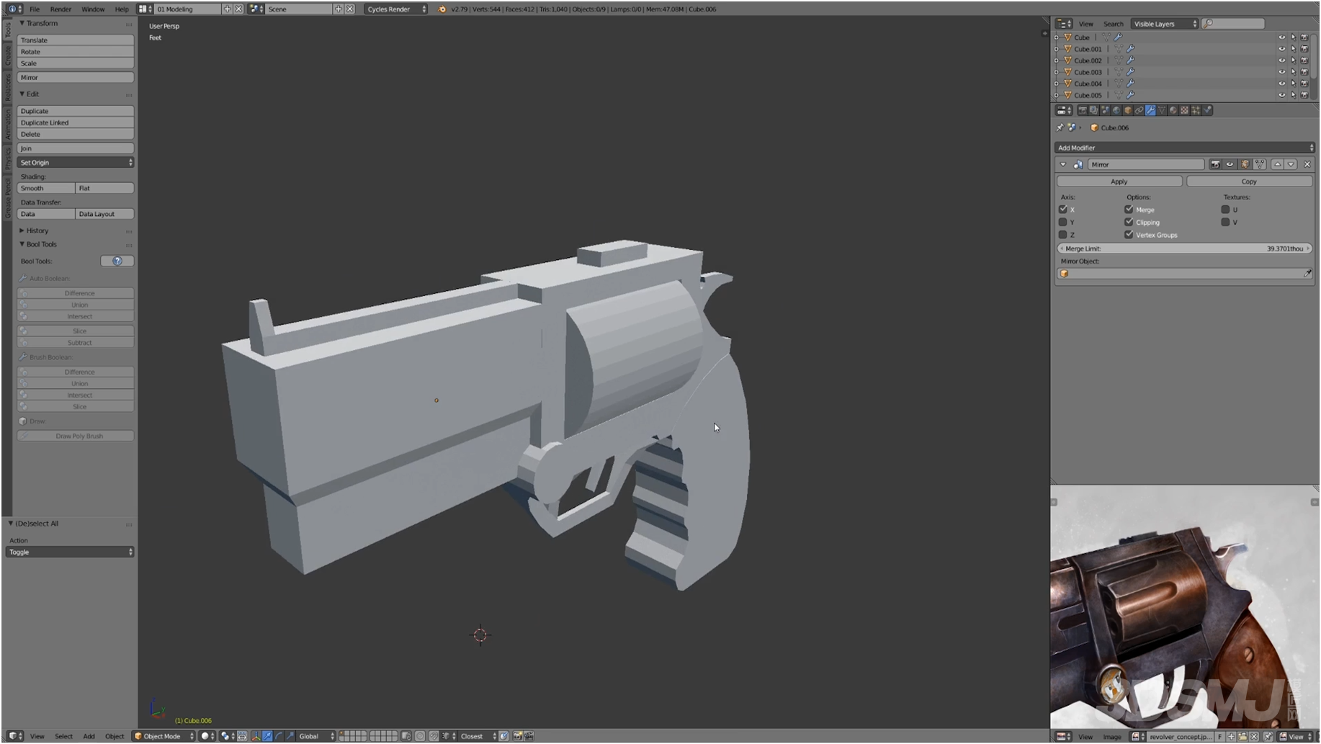1321x744 pixels.
Task: Move Mirror modifier up in stack
Action: coord(1277,164)
